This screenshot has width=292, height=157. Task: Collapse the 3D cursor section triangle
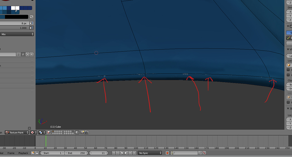point(288,108)
